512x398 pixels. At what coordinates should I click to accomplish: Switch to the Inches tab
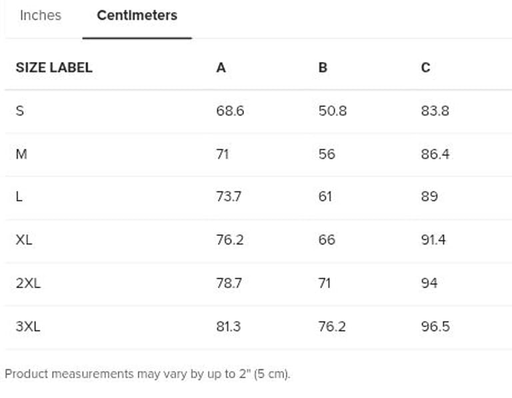pos(40,15)
